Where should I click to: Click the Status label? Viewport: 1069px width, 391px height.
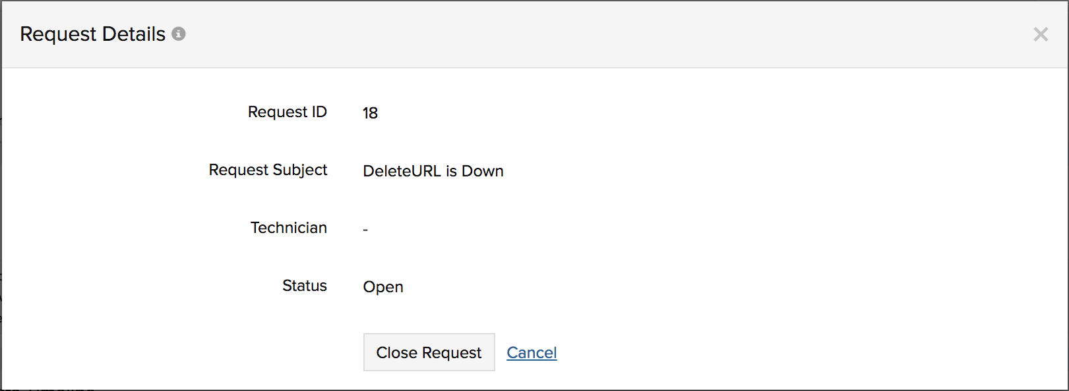click(305, 286)
